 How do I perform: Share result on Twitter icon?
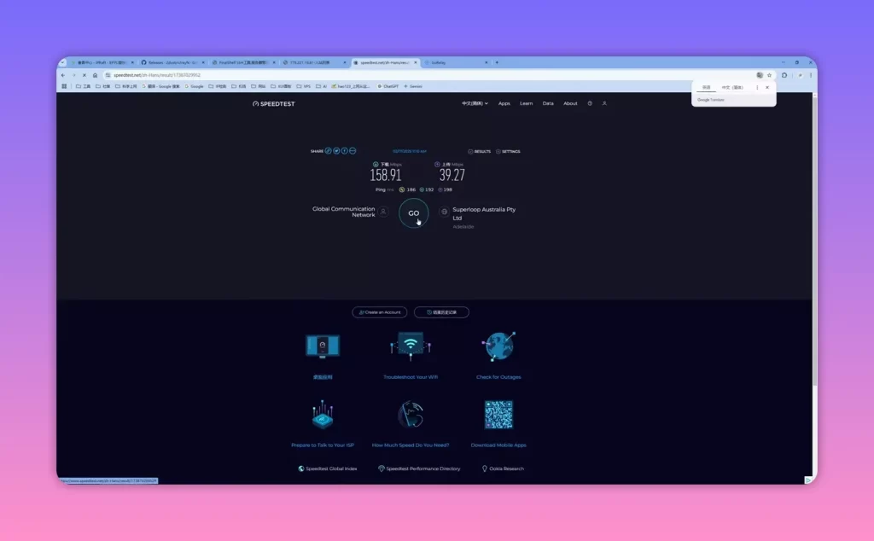[336, 151]
